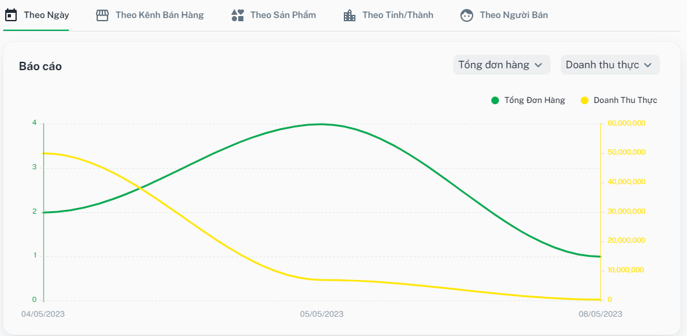
Task: Click the green line peak on chart
Action: pos(322,124)
